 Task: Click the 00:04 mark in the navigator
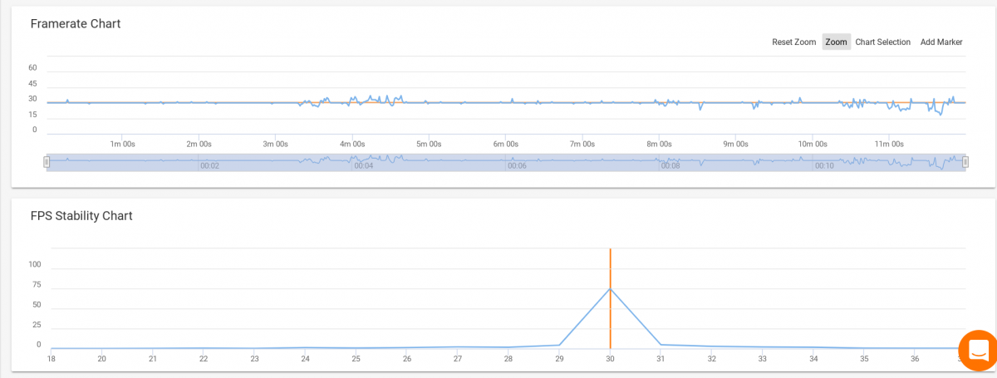[364, 166]
